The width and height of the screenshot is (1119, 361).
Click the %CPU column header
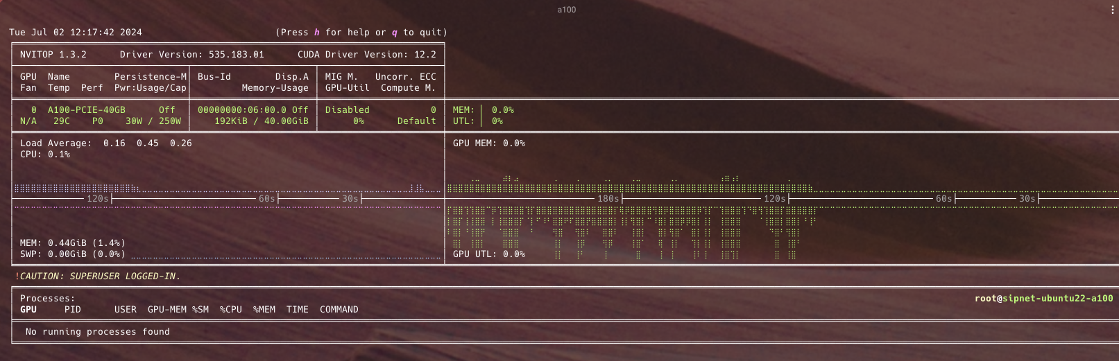point(230,310)
